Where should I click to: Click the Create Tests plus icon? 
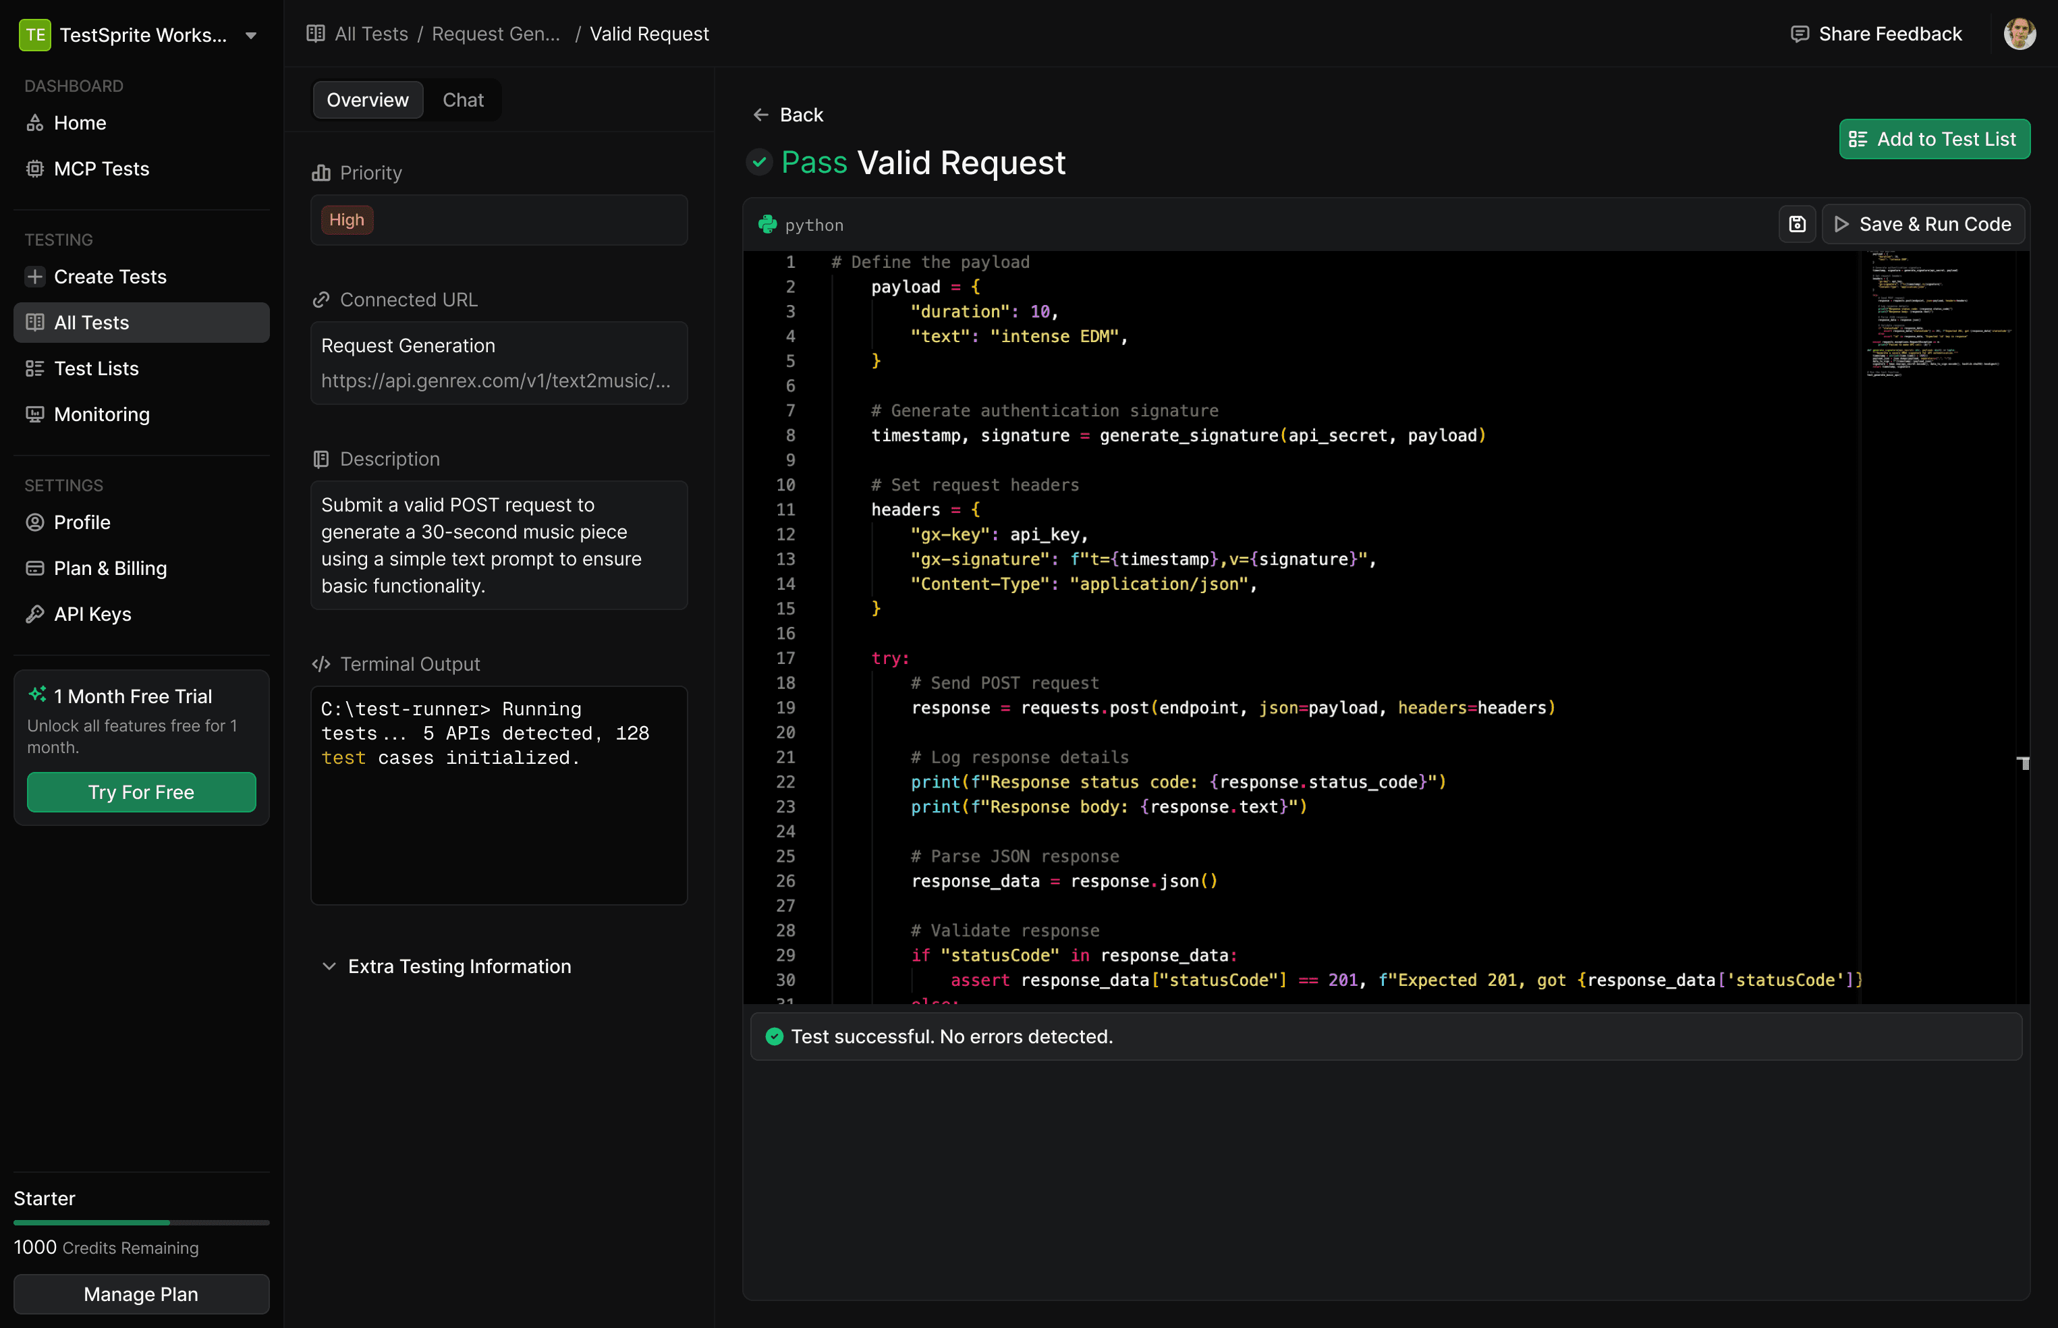click(x=34, y=277)
